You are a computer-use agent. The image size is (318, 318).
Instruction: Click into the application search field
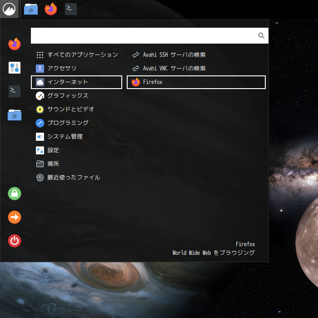point(149,36)
